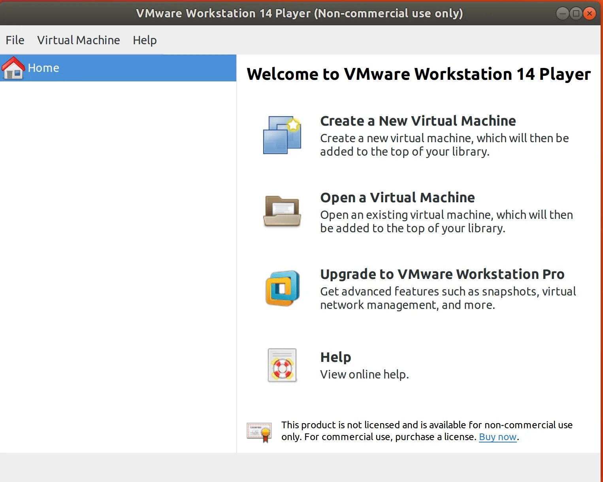The width and height of the screenshot is (603, 482).
Task: Click the VMware Workstation Pro upgrade icon
Action: pyautogui.click(x=283, y=288)
